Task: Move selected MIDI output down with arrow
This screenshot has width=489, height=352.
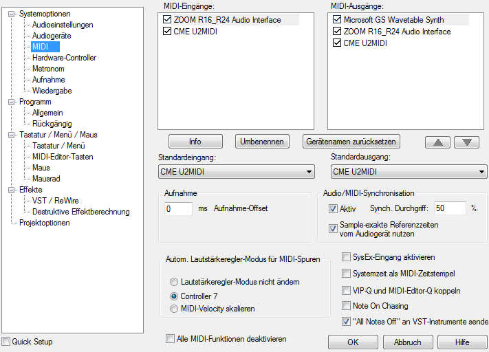Action: (466, 142)
